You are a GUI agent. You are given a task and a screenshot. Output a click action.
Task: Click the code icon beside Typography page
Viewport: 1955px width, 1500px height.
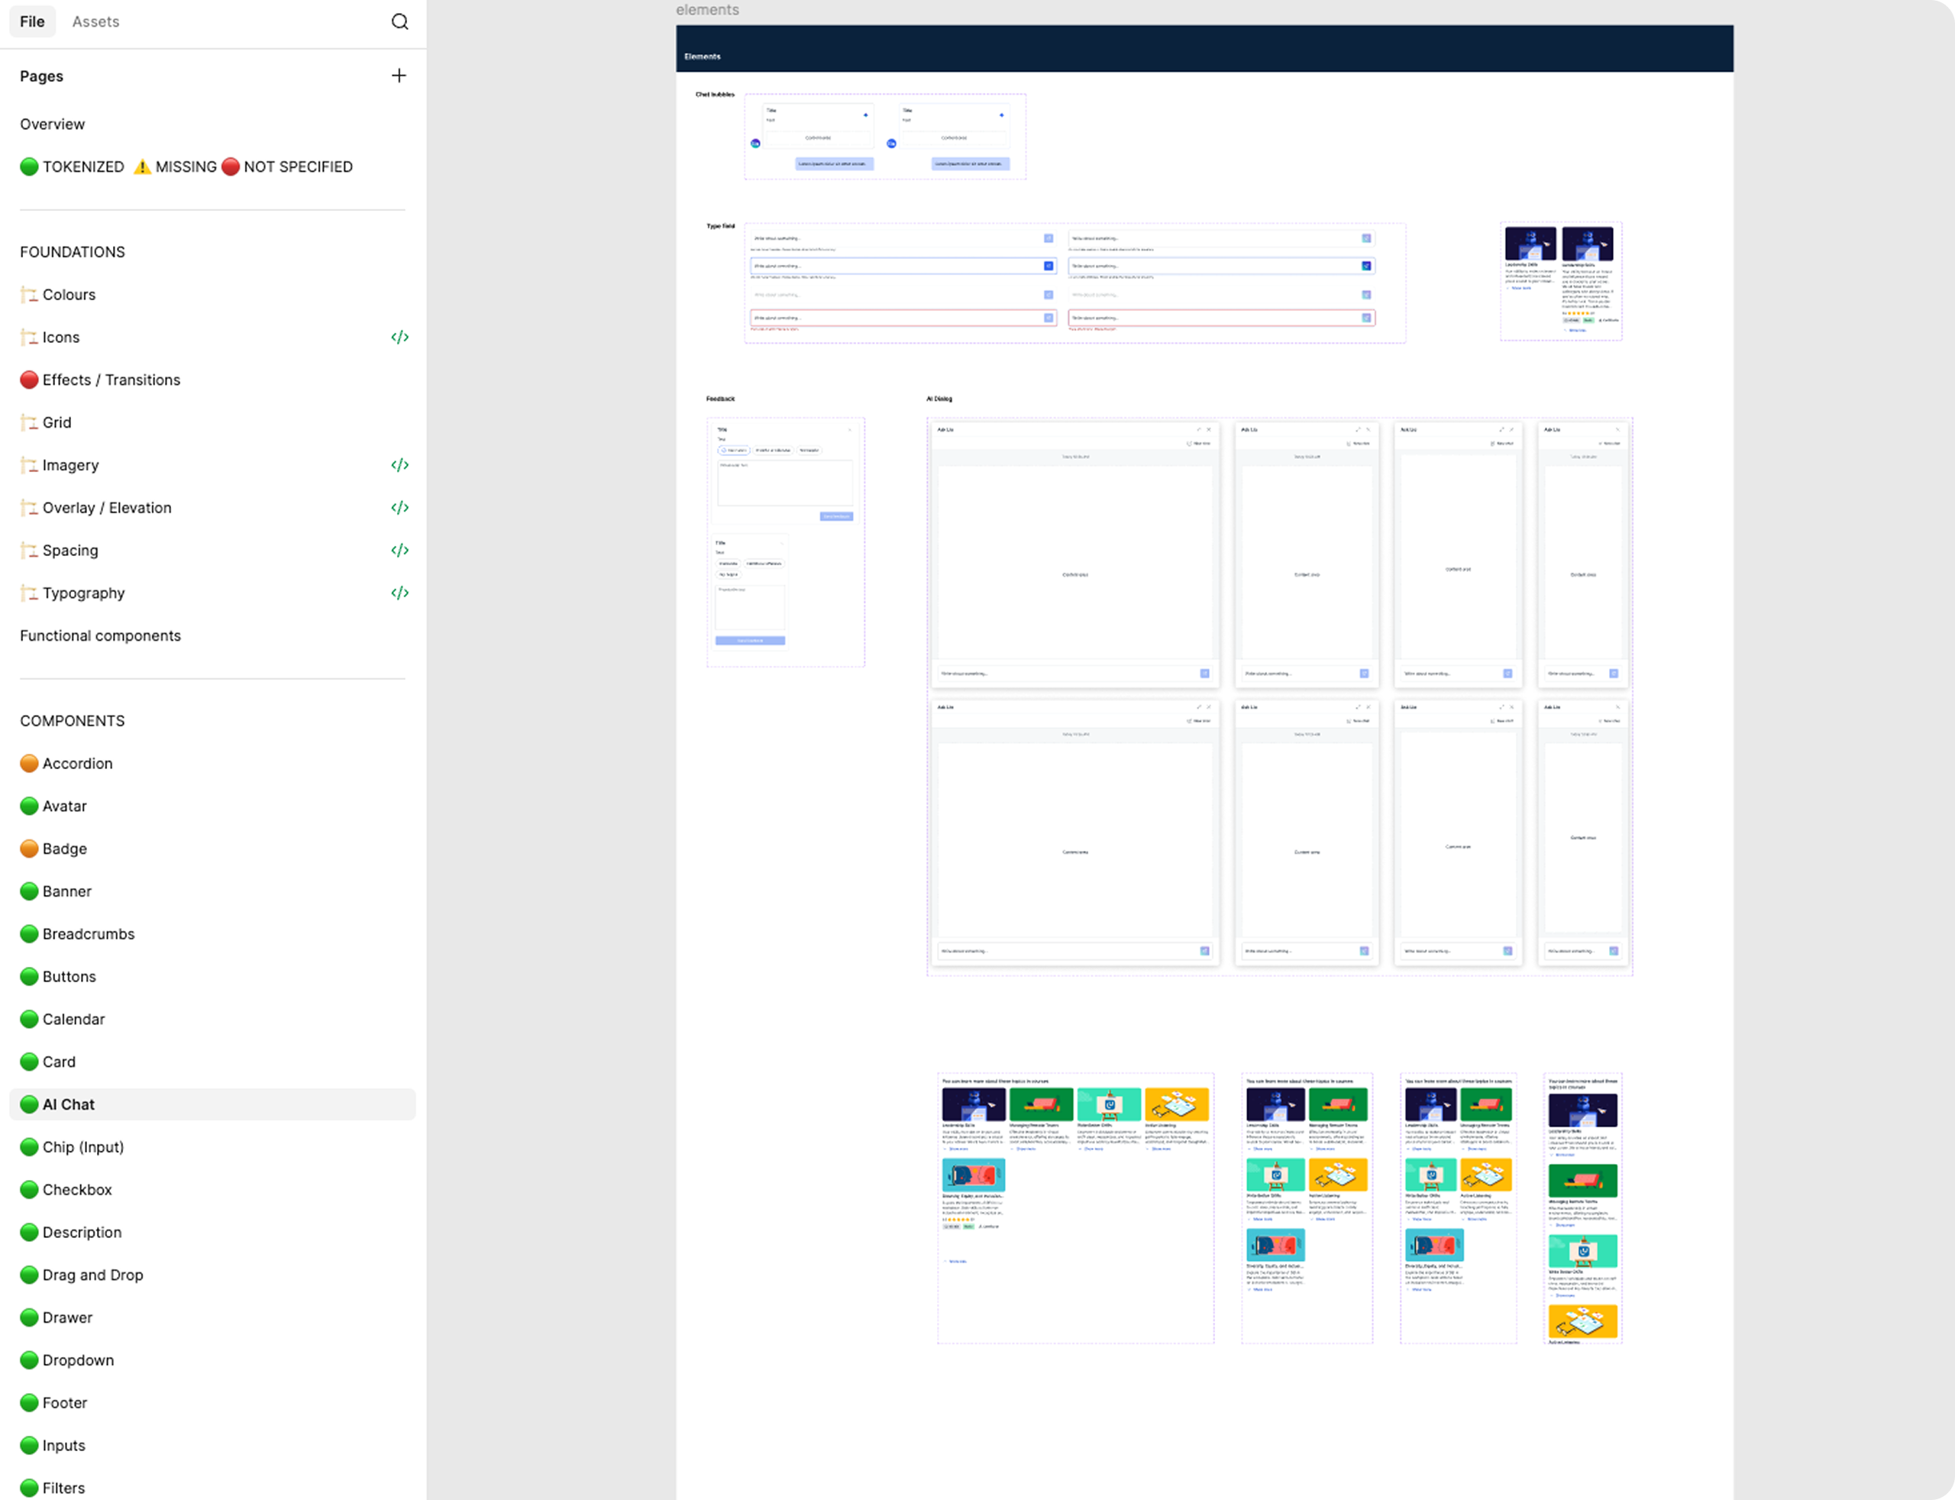[x=400, y=593]
